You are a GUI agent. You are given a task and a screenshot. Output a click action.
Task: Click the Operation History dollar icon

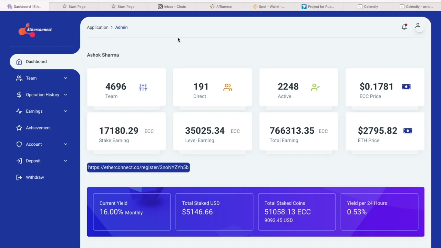(x=19, y=95)
